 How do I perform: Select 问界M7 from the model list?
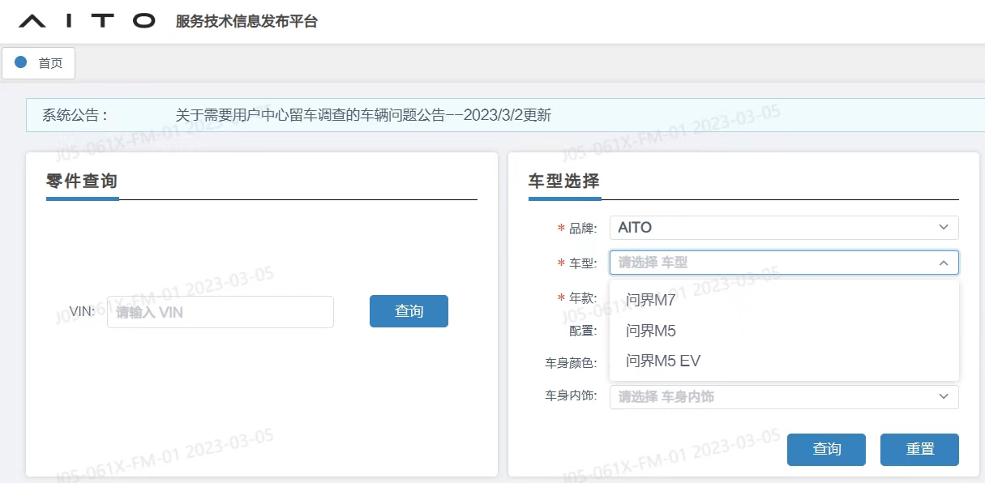coord(651,301)
